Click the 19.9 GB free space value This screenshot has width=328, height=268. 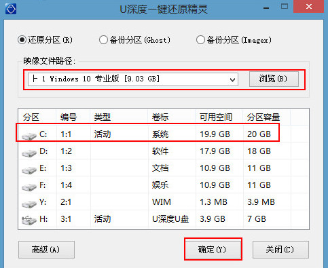click(x=215, y=134)
